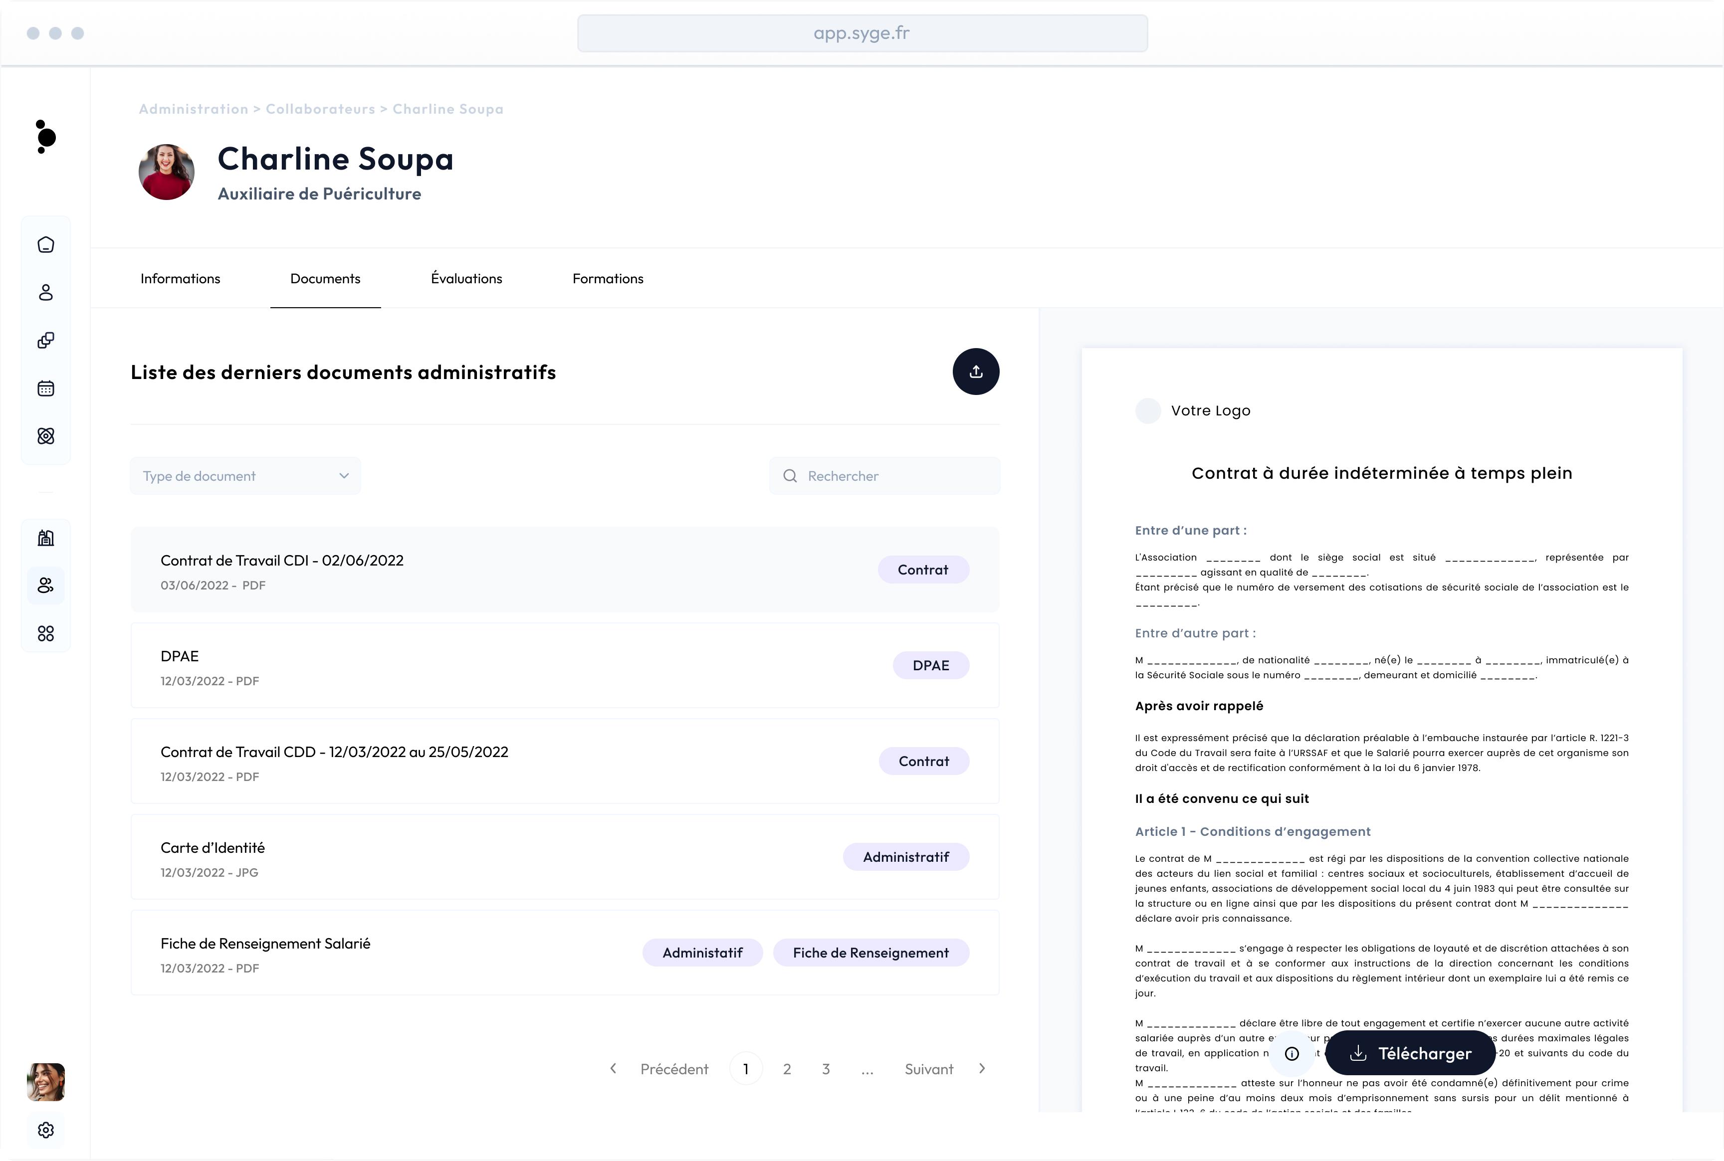The height and width of the screenshot is (1161, 1724).
Task: Click the info icon near Télécharger
Action: coord(1292,1054)
